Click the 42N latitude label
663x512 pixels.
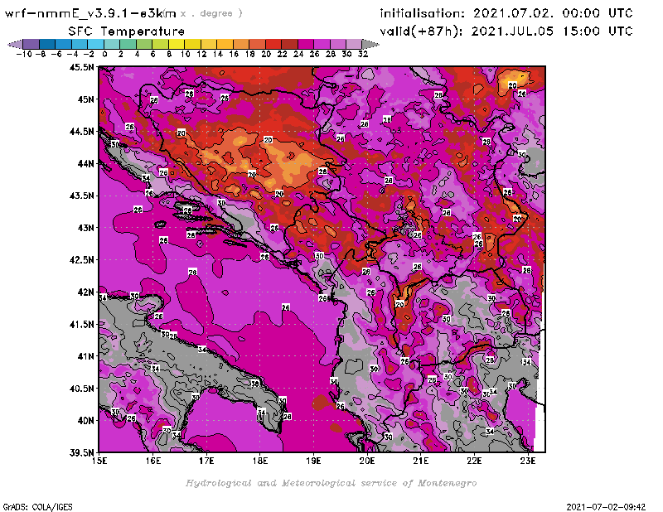(x=85, y=292)
